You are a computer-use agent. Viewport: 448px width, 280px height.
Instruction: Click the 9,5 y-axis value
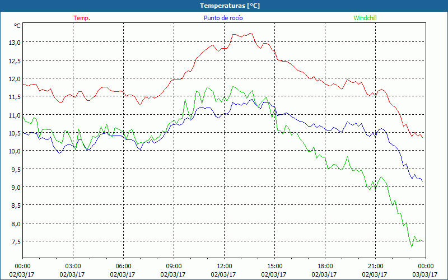coord(16,169)
